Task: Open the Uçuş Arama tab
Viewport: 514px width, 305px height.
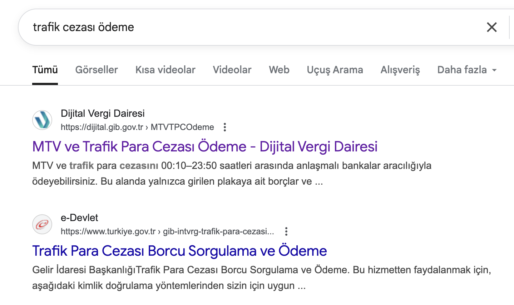Action: point(335,70)
